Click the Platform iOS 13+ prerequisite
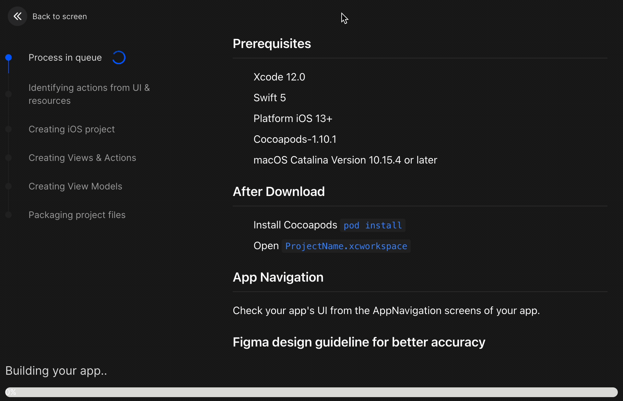Viewport: 623px width, 401px height. coord(293,118)
